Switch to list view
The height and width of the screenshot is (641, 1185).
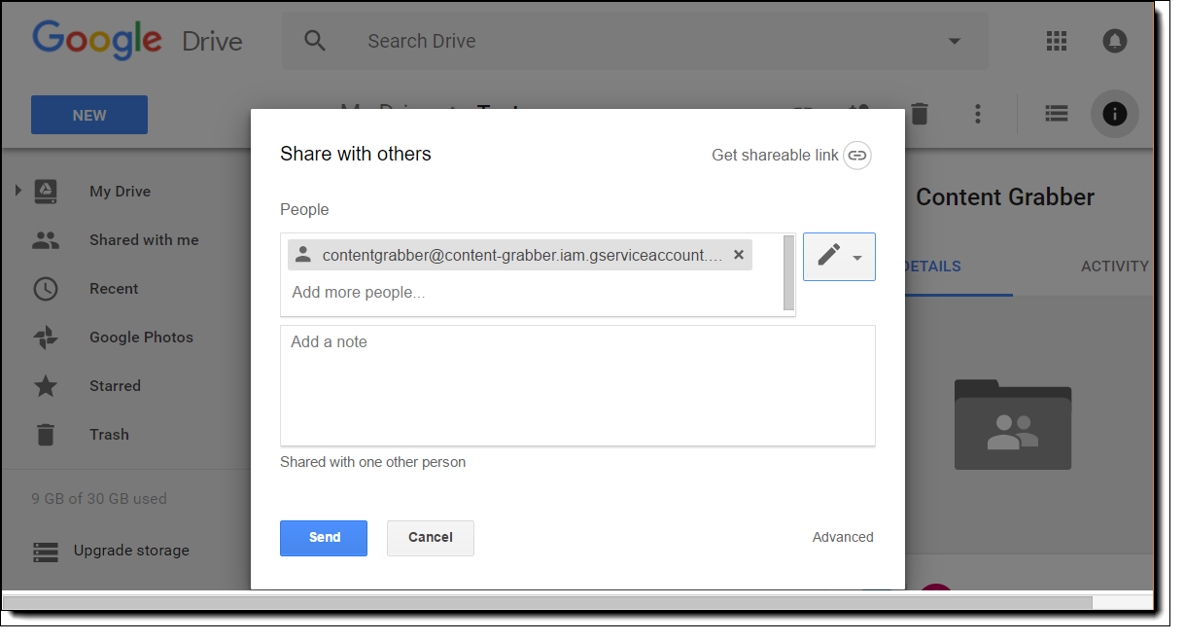point(1057,114)
